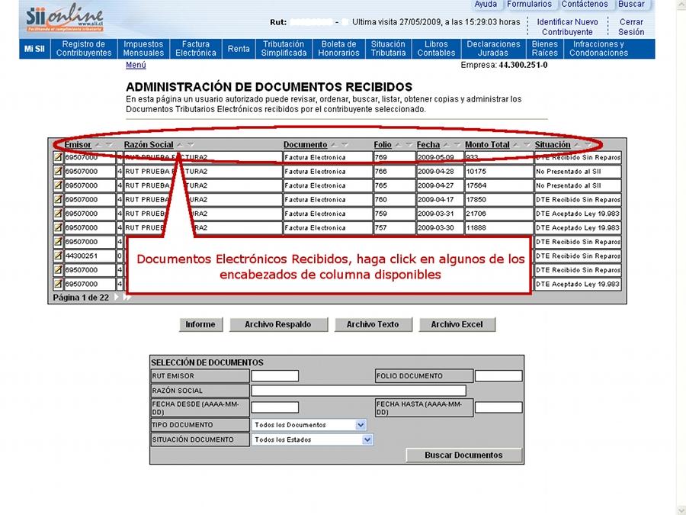Expand the Tipo Documento dropdown

pyautogui.click(x=361, y=425)
